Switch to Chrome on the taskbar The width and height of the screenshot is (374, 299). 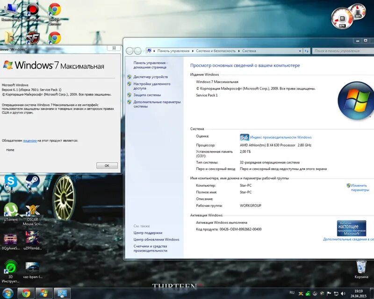(26, 293)
